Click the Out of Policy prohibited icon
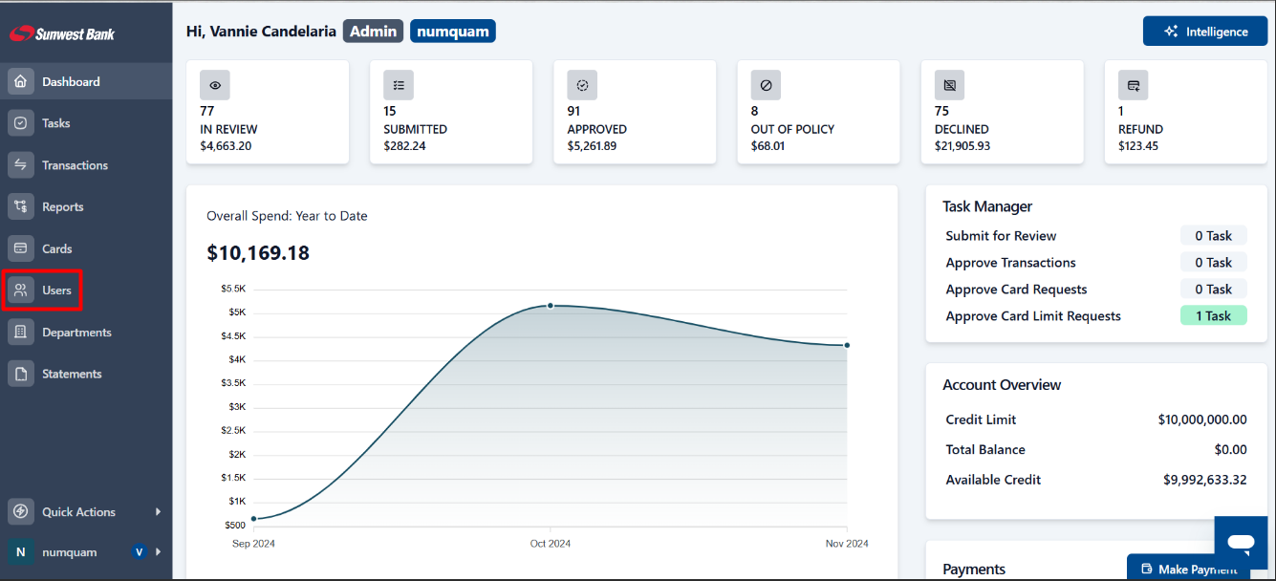The width and height of the screenshot is (1276, 581). (766, 85)
